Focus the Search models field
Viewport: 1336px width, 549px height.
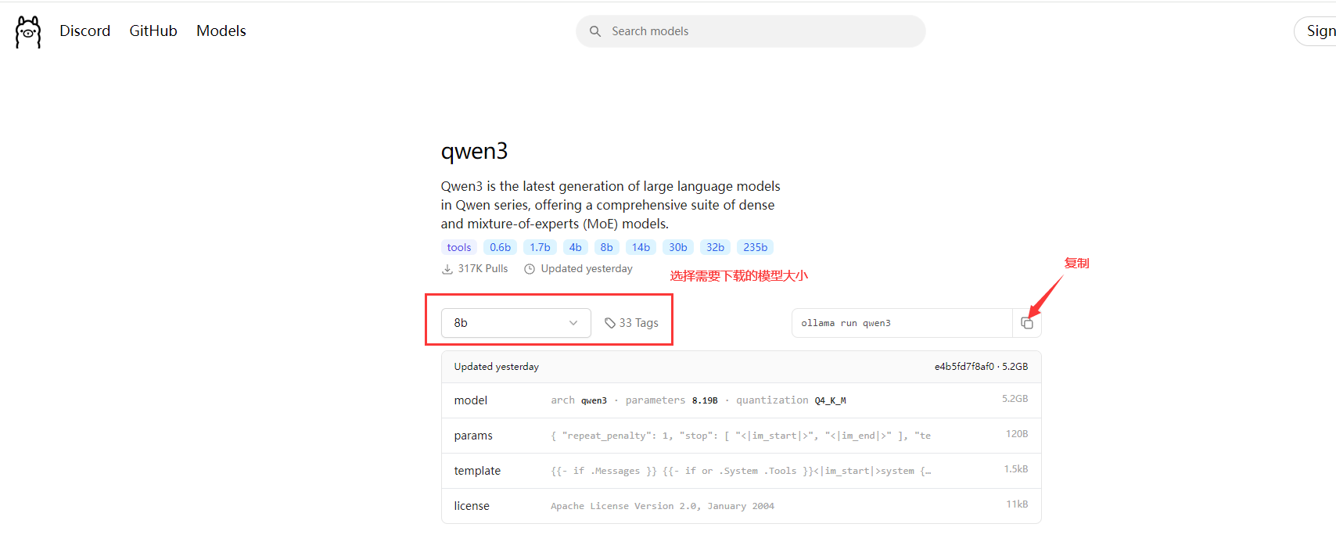tap(751, 31)
